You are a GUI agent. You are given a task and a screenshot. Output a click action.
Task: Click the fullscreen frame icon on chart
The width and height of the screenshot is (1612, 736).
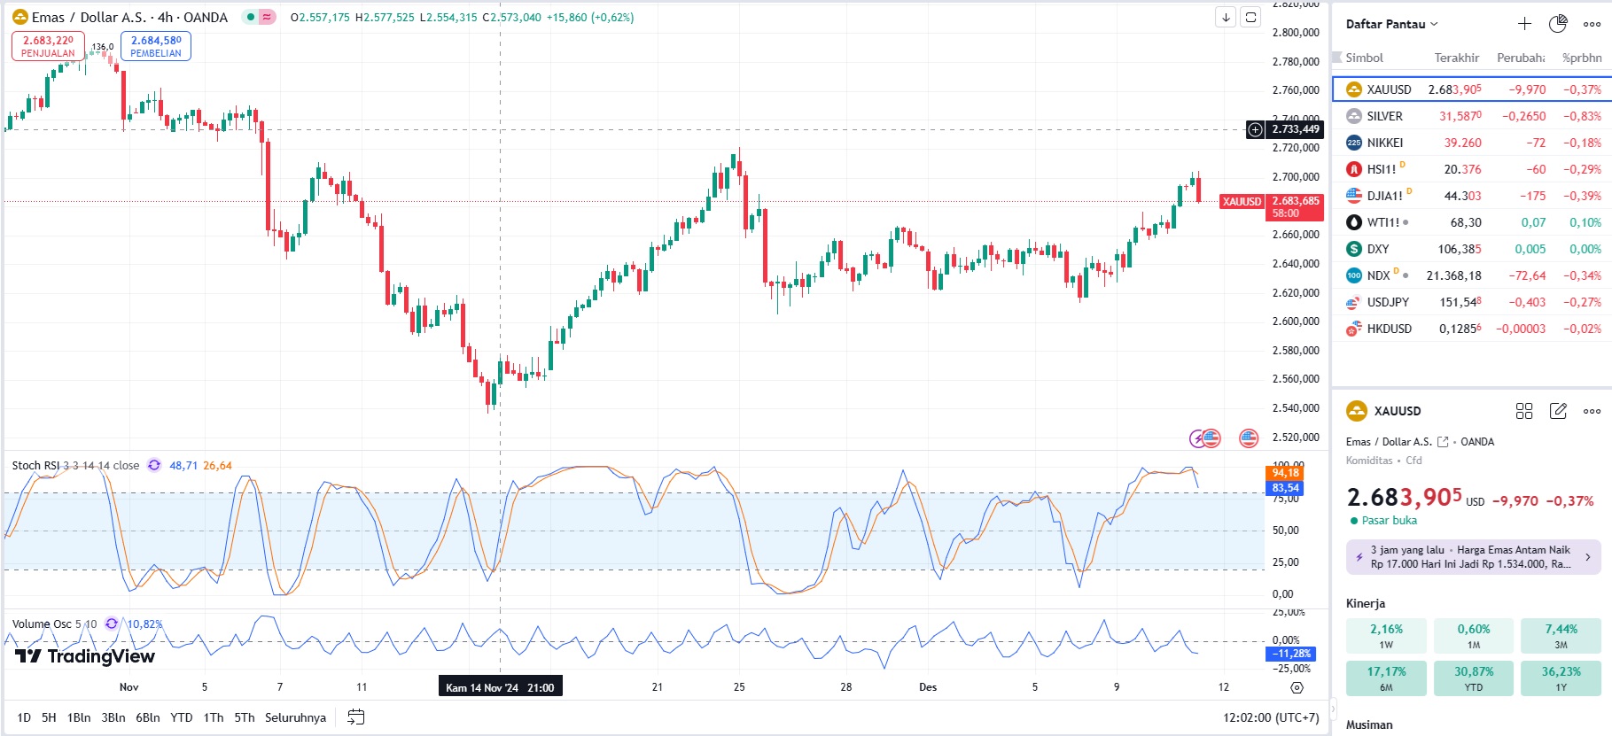[1250, 17]
